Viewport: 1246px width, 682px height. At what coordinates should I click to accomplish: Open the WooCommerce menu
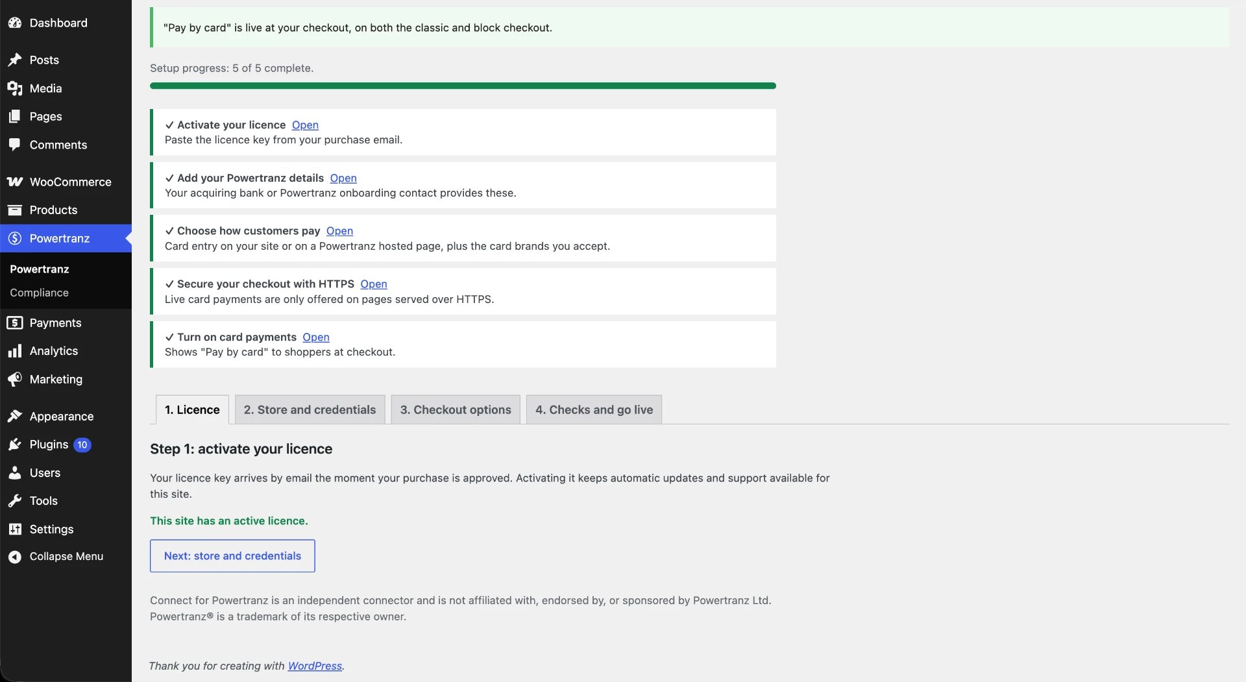pos(66,182)
